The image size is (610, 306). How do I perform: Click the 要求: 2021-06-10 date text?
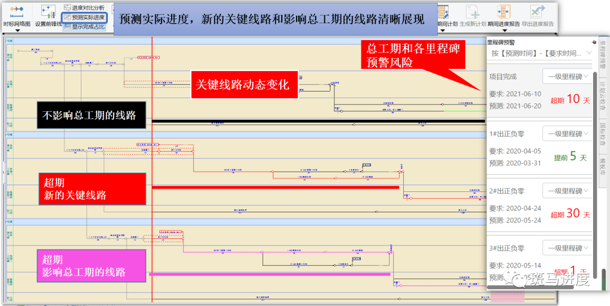click(515, 94)
